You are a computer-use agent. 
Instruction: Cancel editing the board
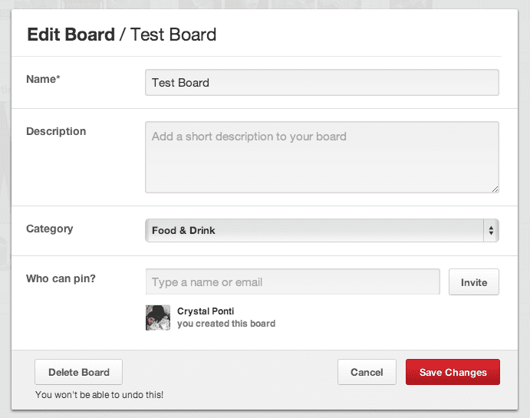pos(367,372)
